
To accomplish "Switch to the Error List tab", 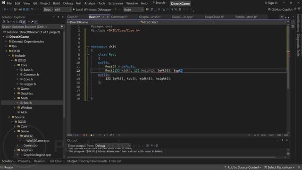I will tap(115, 161).
